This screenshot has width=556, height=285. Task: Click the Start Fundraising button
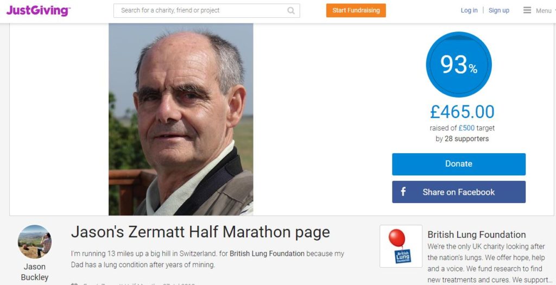pyautogui.click(x=356, y=10)
